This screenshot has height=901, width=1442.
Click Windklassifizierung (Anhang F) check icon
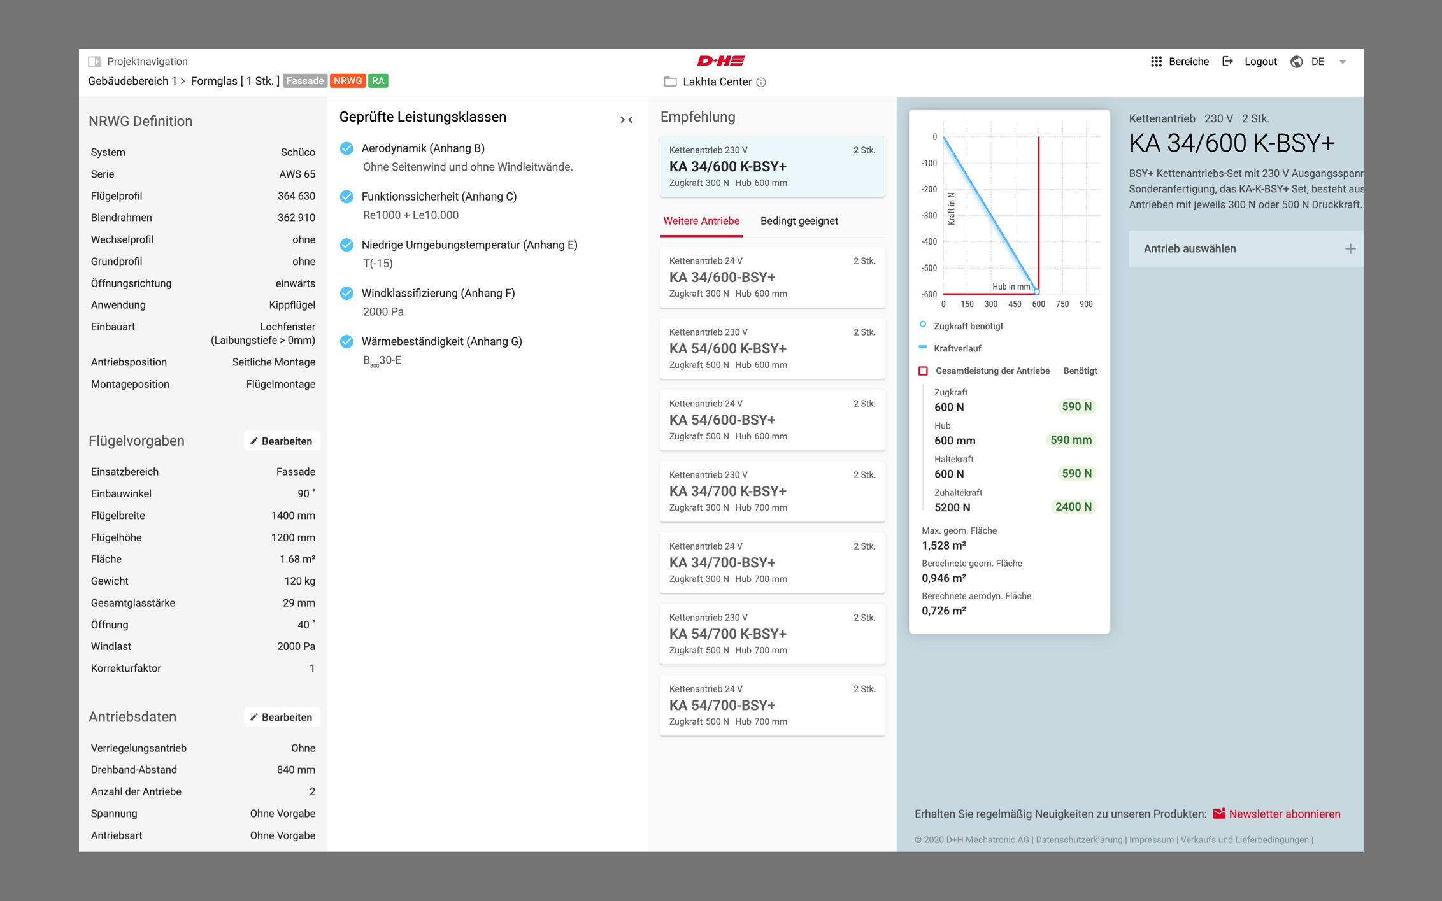click(346, 294)
